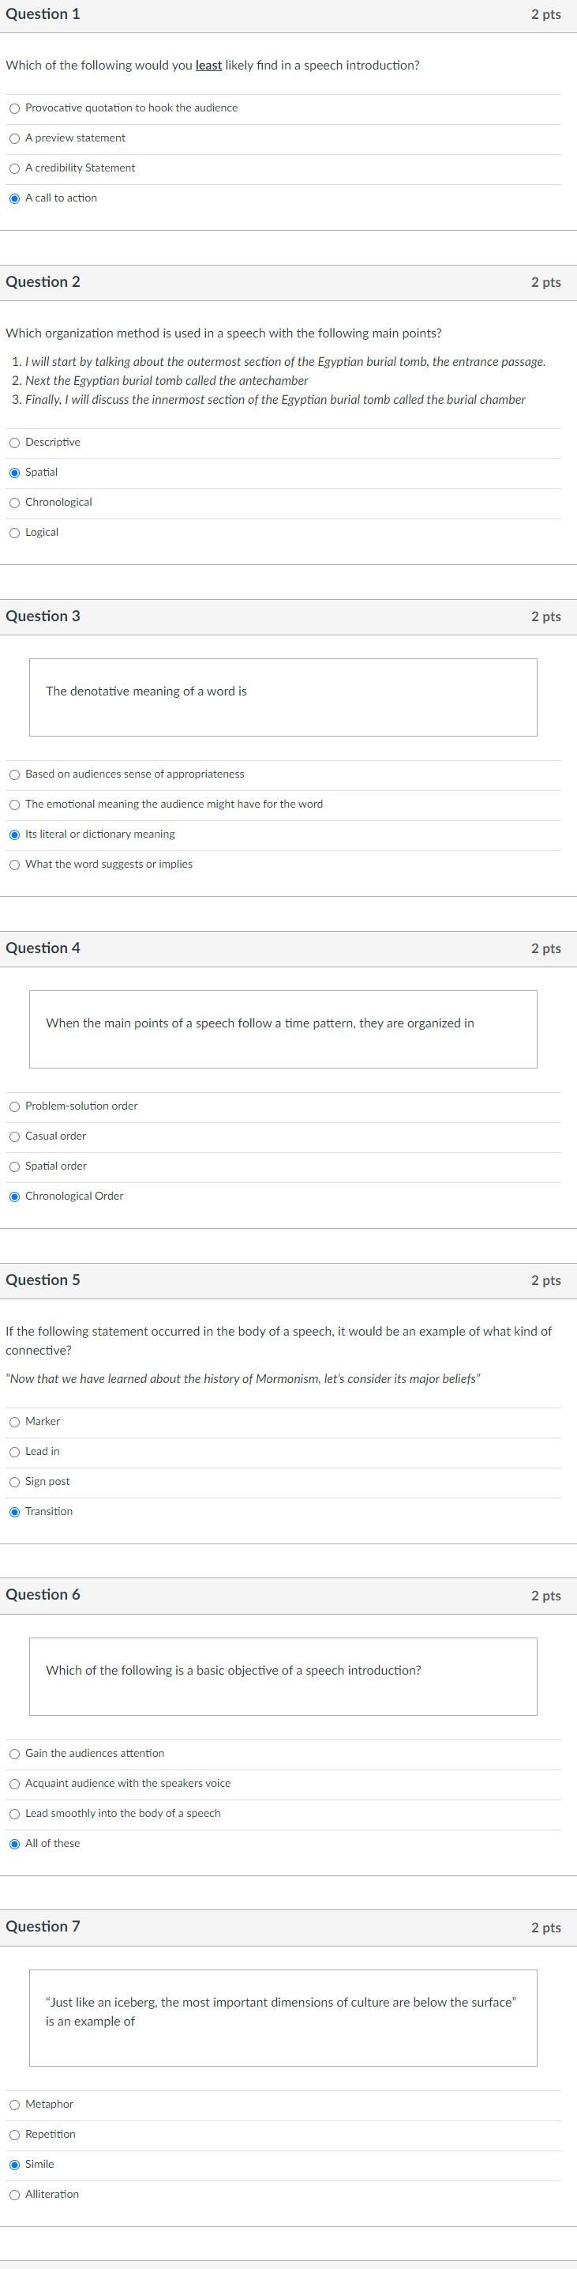The width and height of the screenshot is (577, 2269).
Task: Click the Question 3 prompt text box
Action: [284, 698]
